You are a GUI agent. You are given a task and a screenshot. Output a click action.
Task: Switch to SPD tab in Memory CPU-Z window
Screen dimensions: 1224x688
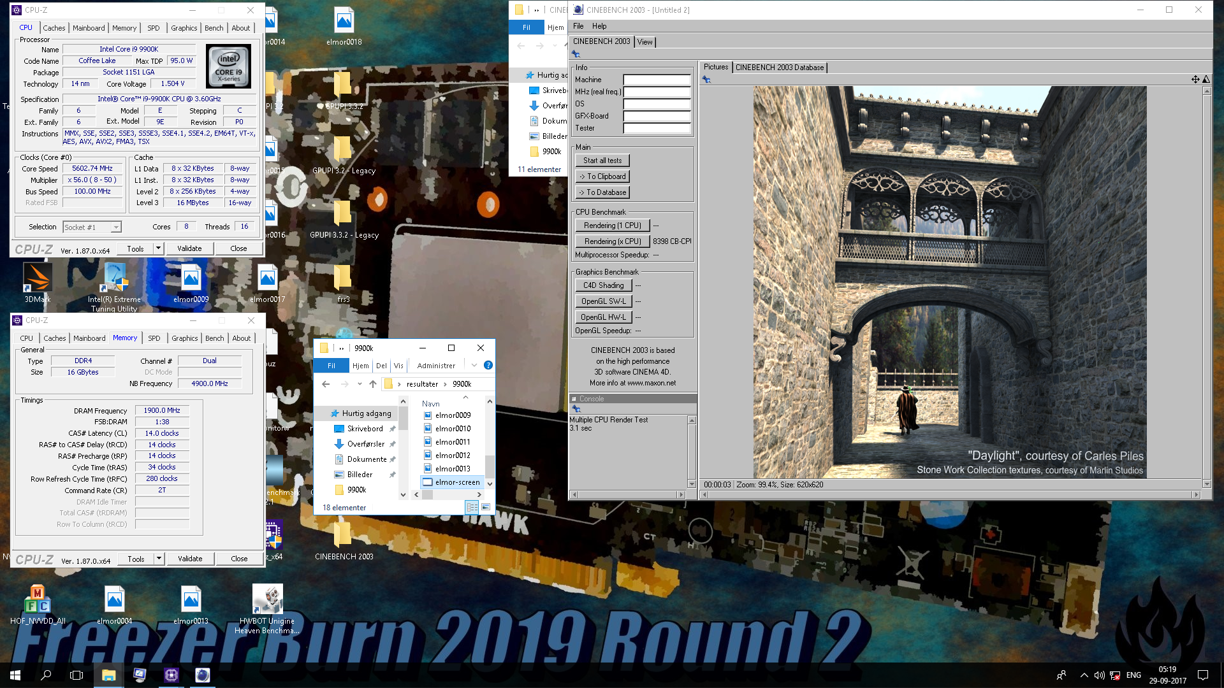coord(154,338)
